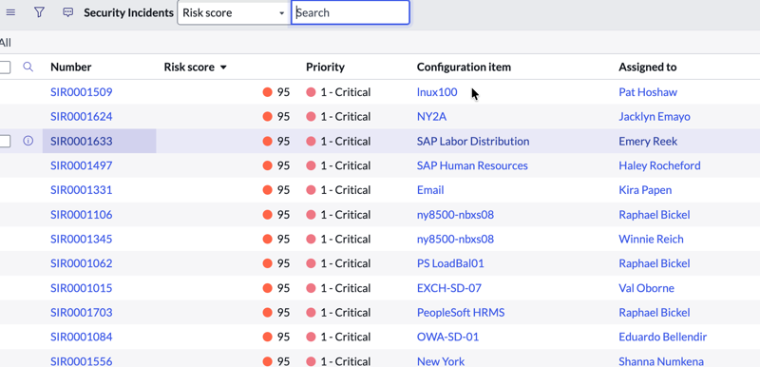Open assignee Kira Papen
760x367 pixels.
point(645,190)
